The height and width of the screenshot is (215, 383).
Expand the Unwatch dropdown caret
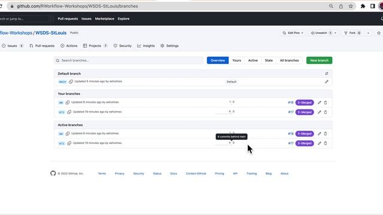335,33
